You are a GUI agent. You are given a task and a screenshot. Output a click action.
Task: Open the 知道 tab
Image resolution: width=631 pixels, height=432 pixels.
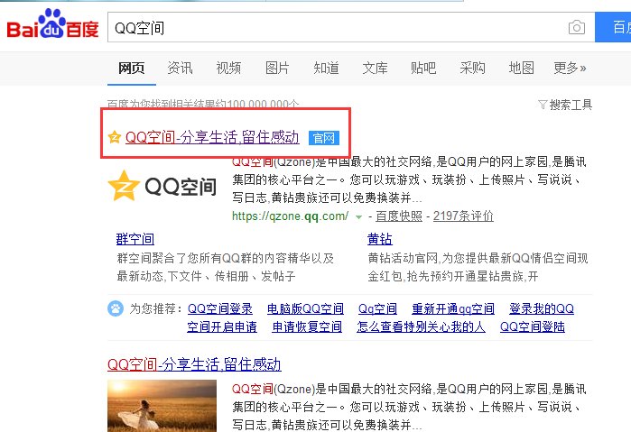click(x=326, y=68)
